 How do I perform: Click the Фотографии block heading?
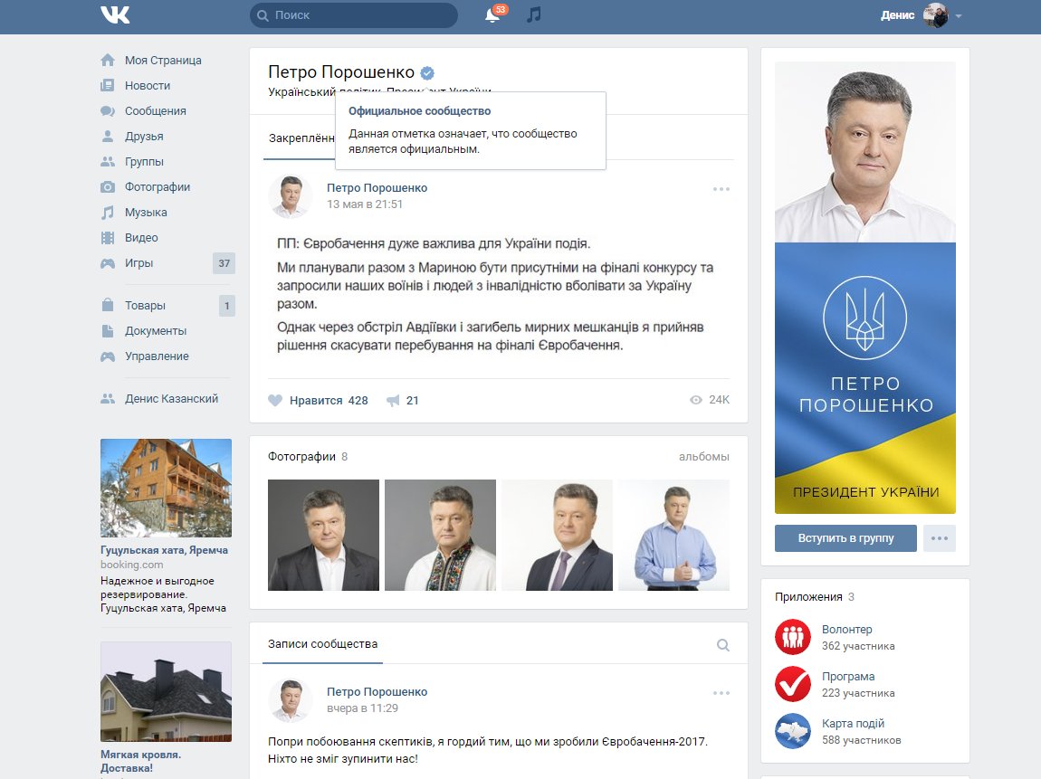301,457
